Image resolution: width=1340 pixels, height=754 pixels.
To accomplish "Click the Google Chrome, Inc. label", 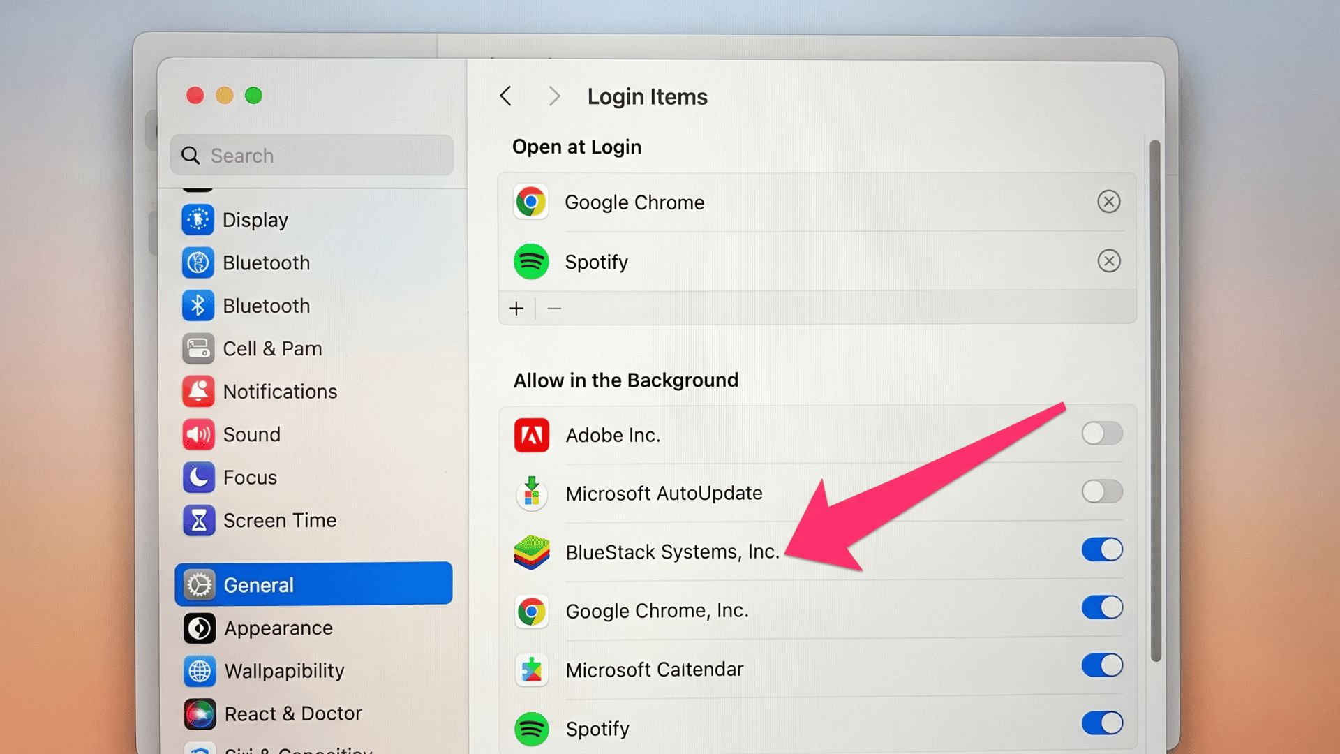I will point(657,611).
